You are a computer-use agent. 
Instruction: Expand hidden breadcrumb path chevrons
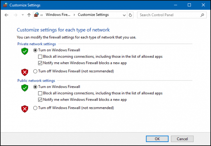[42, 15]
